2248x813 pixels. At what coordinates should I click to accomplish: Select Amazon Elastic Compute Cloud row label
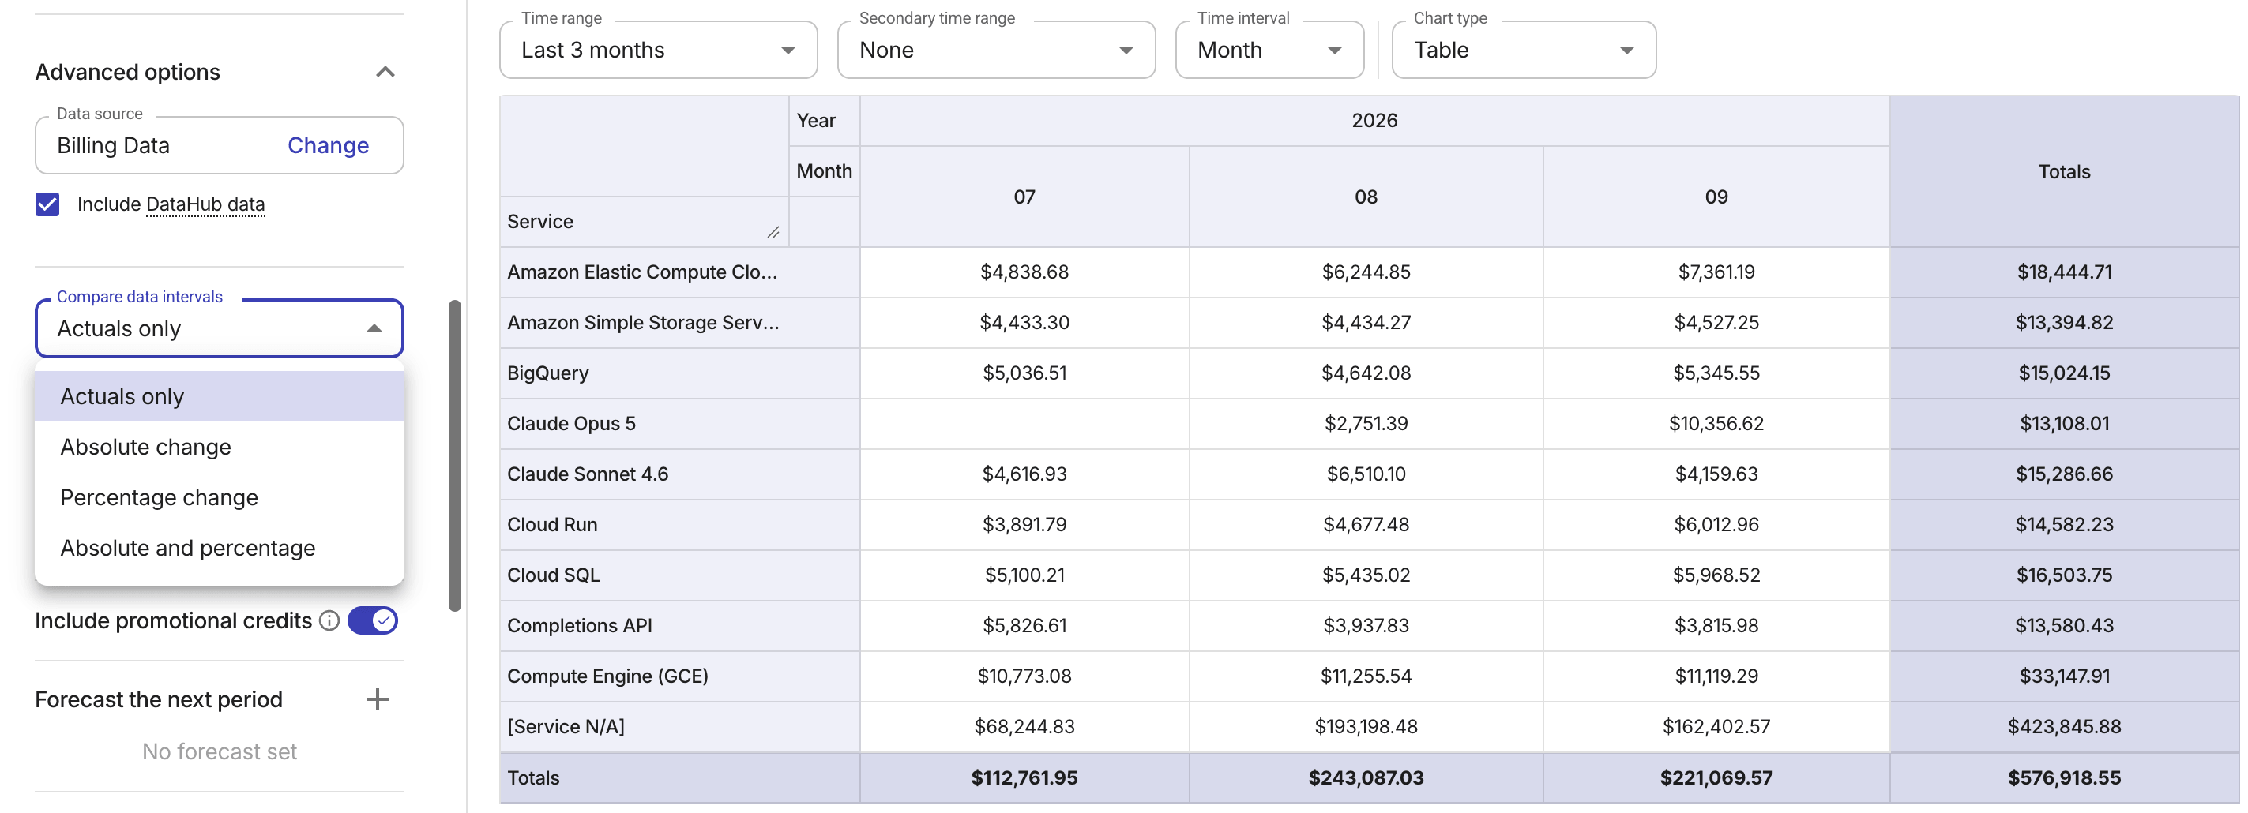[x=679, y=272]
